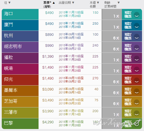Viewport: 144px width, 131px height.
Task: Sort by 剩餘訂票時間 remaining time arrow
Action: (x=119, y=3)
